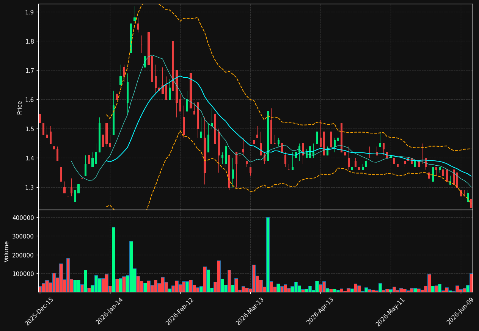Click the 100000 volume tick label

(24, 274)
